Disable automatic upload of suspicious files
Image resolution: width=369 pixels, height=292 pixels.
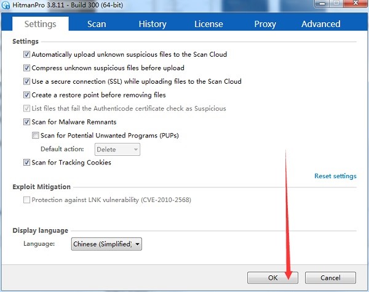click(x=27, y=54)
